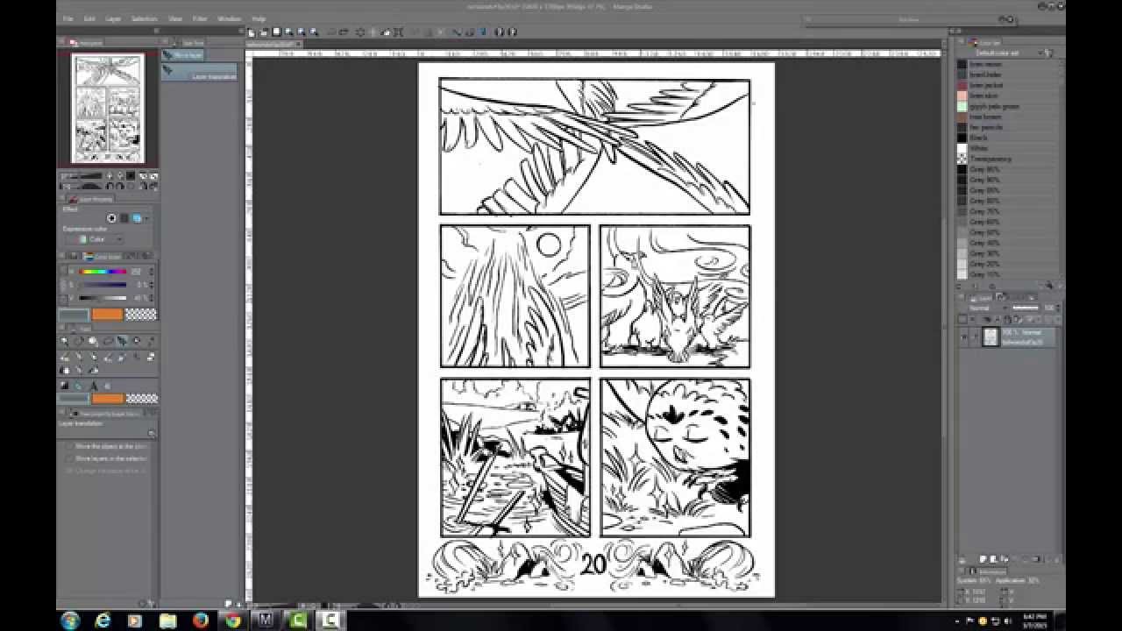Click the canvas document tab
The height and width of the screenshot is (631, 1122).
[x=273, y=42]
